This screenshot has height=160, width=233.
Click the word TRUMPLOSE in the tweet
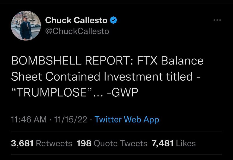(52, 92)
